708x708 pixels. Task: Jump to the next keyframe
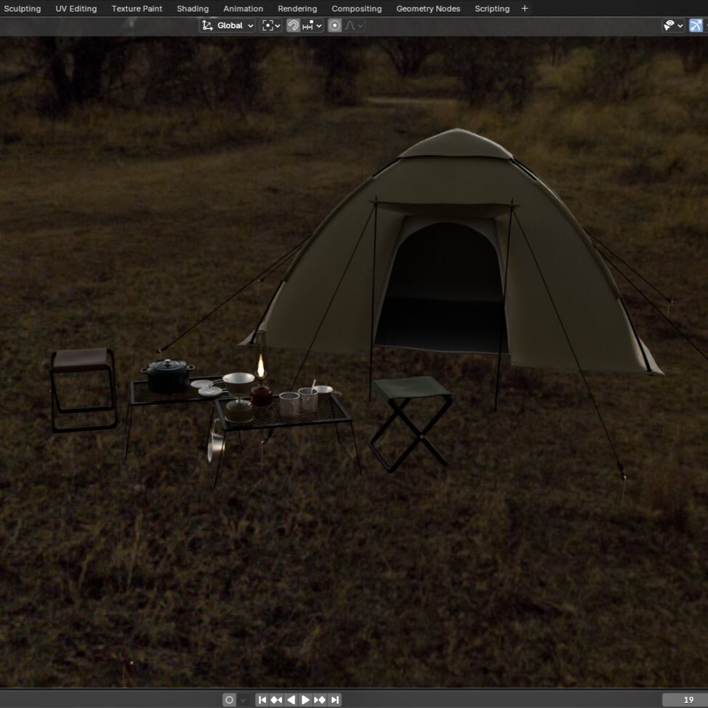[x=320, y=700]
